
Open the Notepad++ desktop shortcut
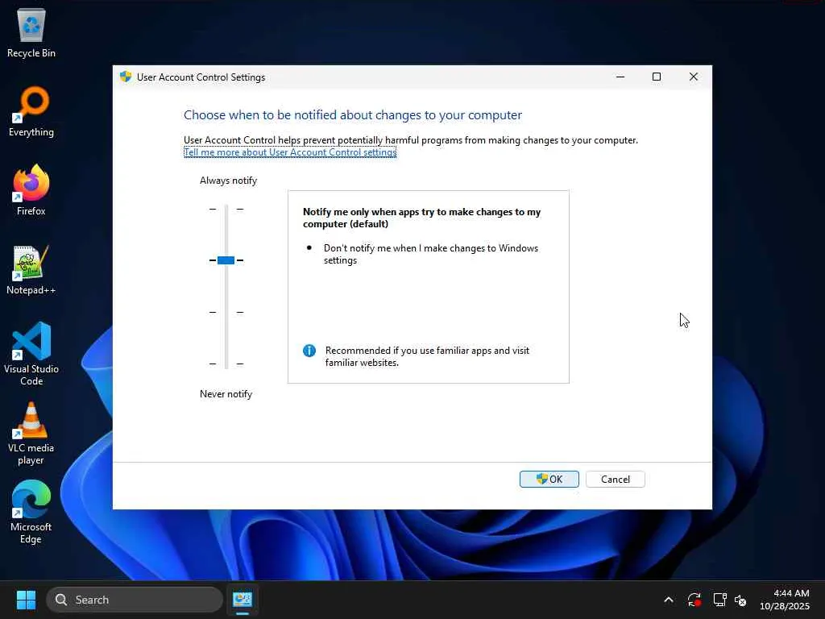(x=31, y=269)
